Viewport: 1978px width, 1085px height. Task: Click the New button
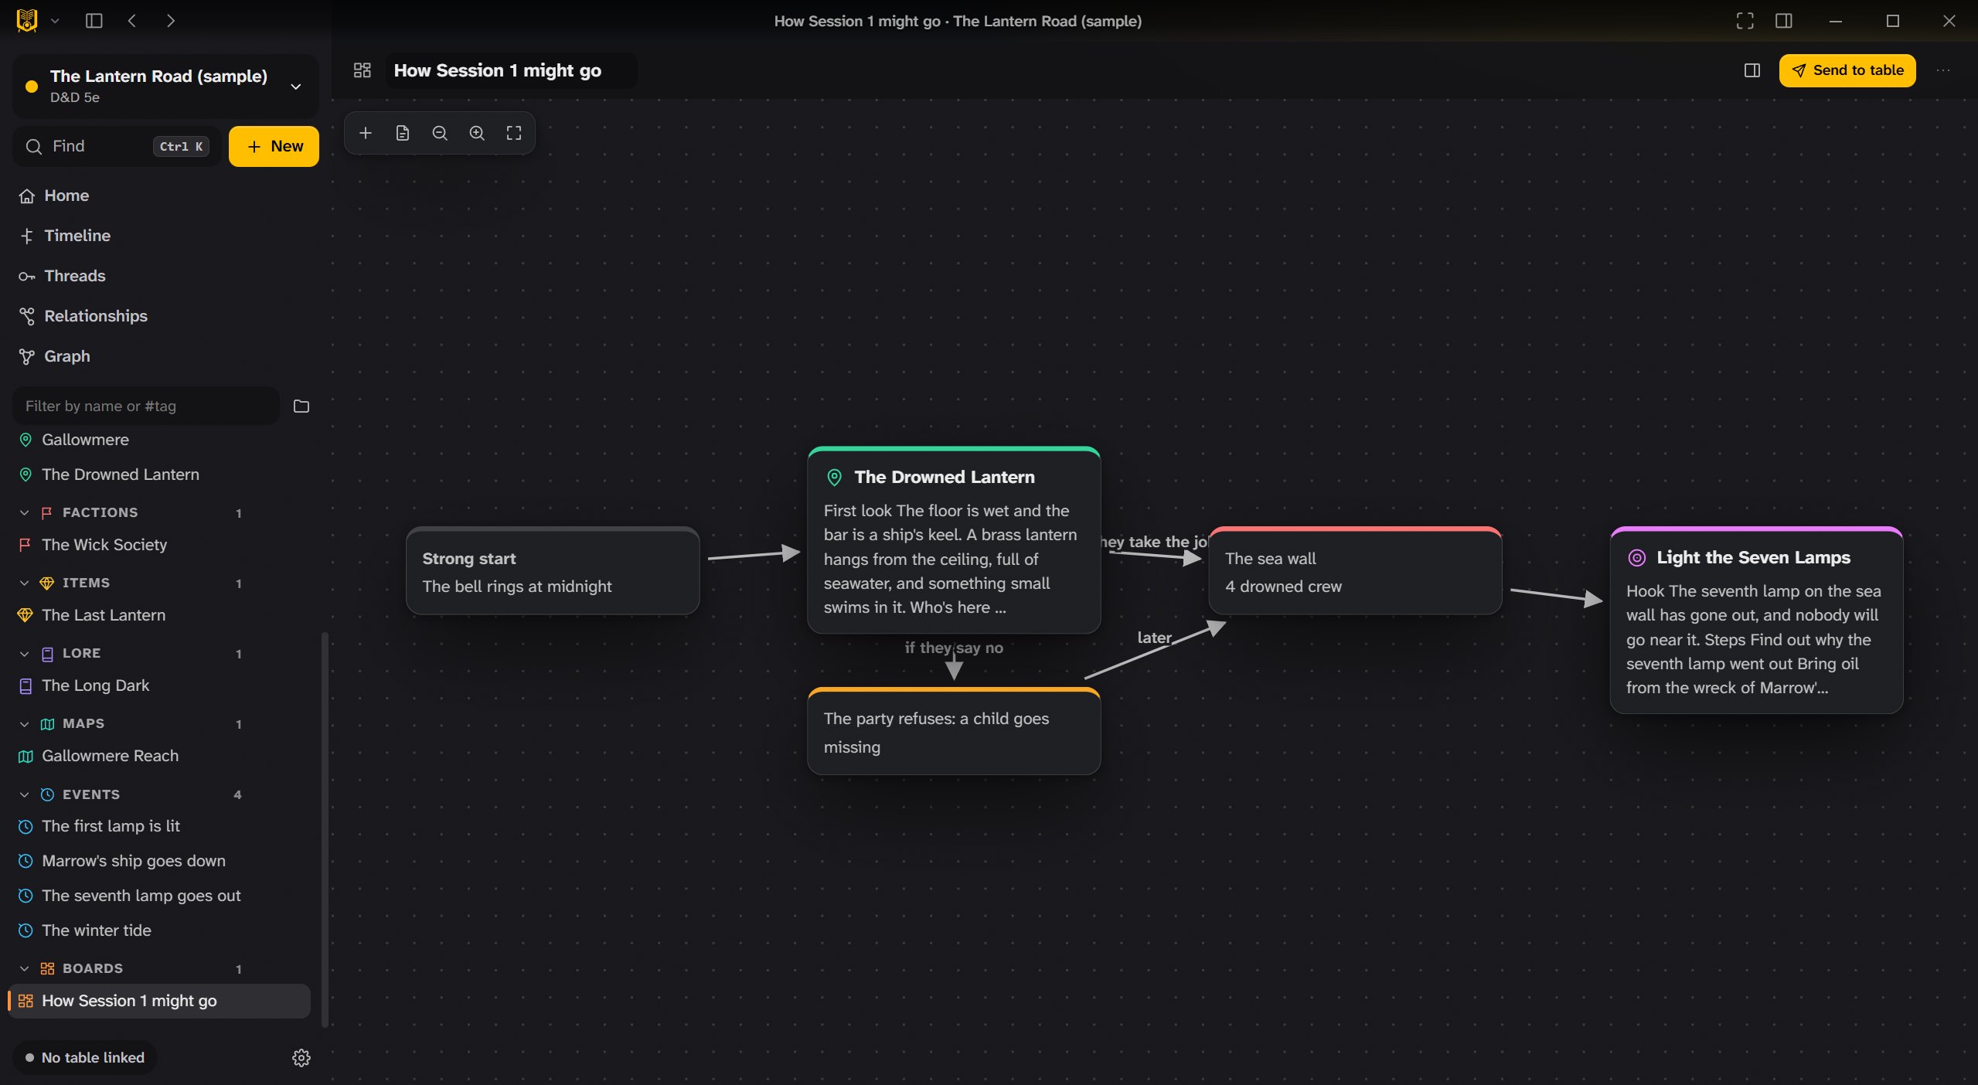(x=274, y=146)
